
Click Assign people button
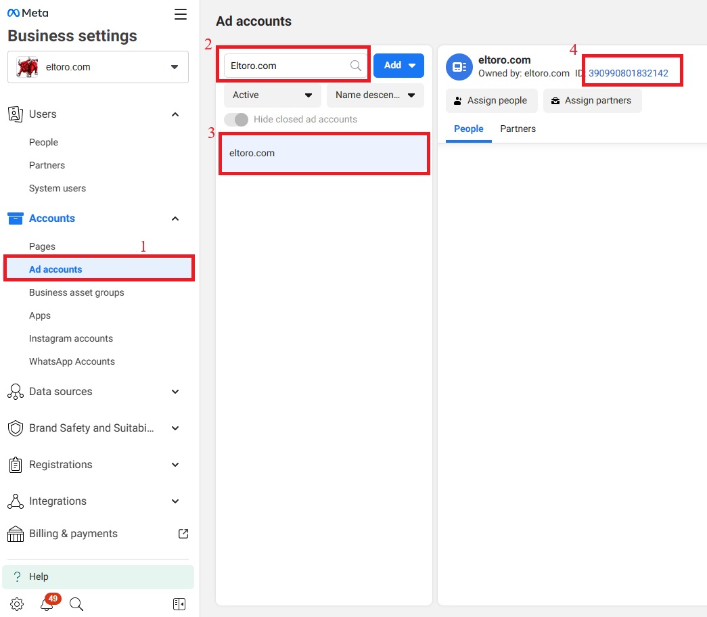(491, 101)
